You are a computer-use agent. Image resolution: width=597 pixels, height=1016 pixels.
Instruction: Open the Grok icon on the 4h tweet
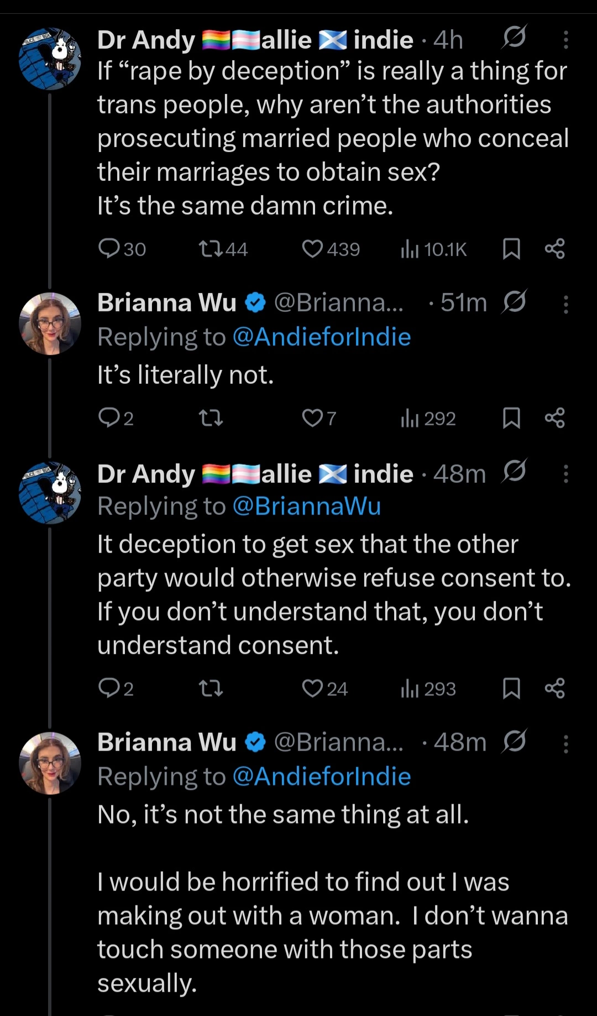(514, 38)
